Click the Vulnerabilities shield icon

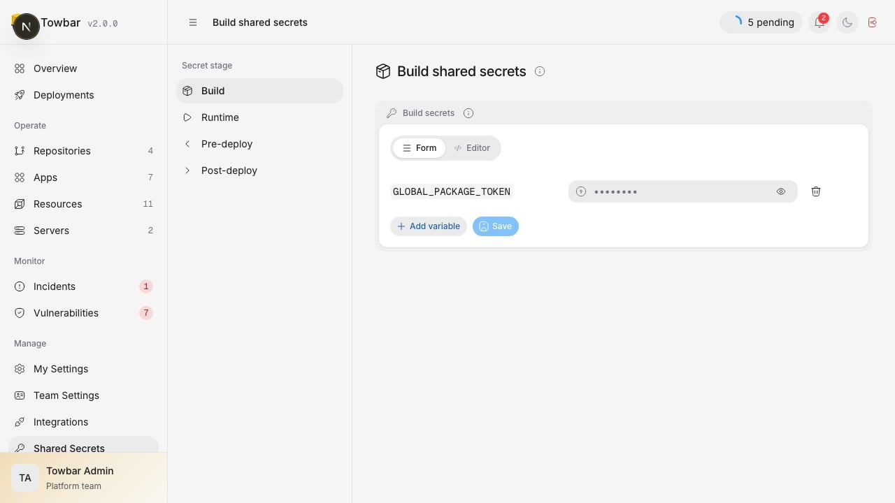coord(20,313)
